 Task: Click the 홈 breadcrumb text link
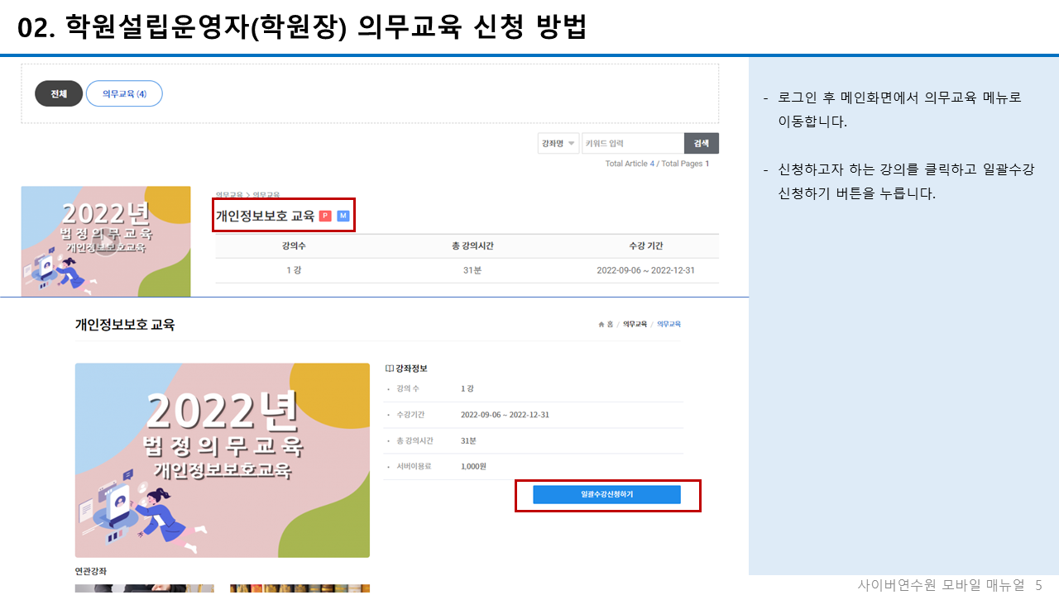pos(612,324)
